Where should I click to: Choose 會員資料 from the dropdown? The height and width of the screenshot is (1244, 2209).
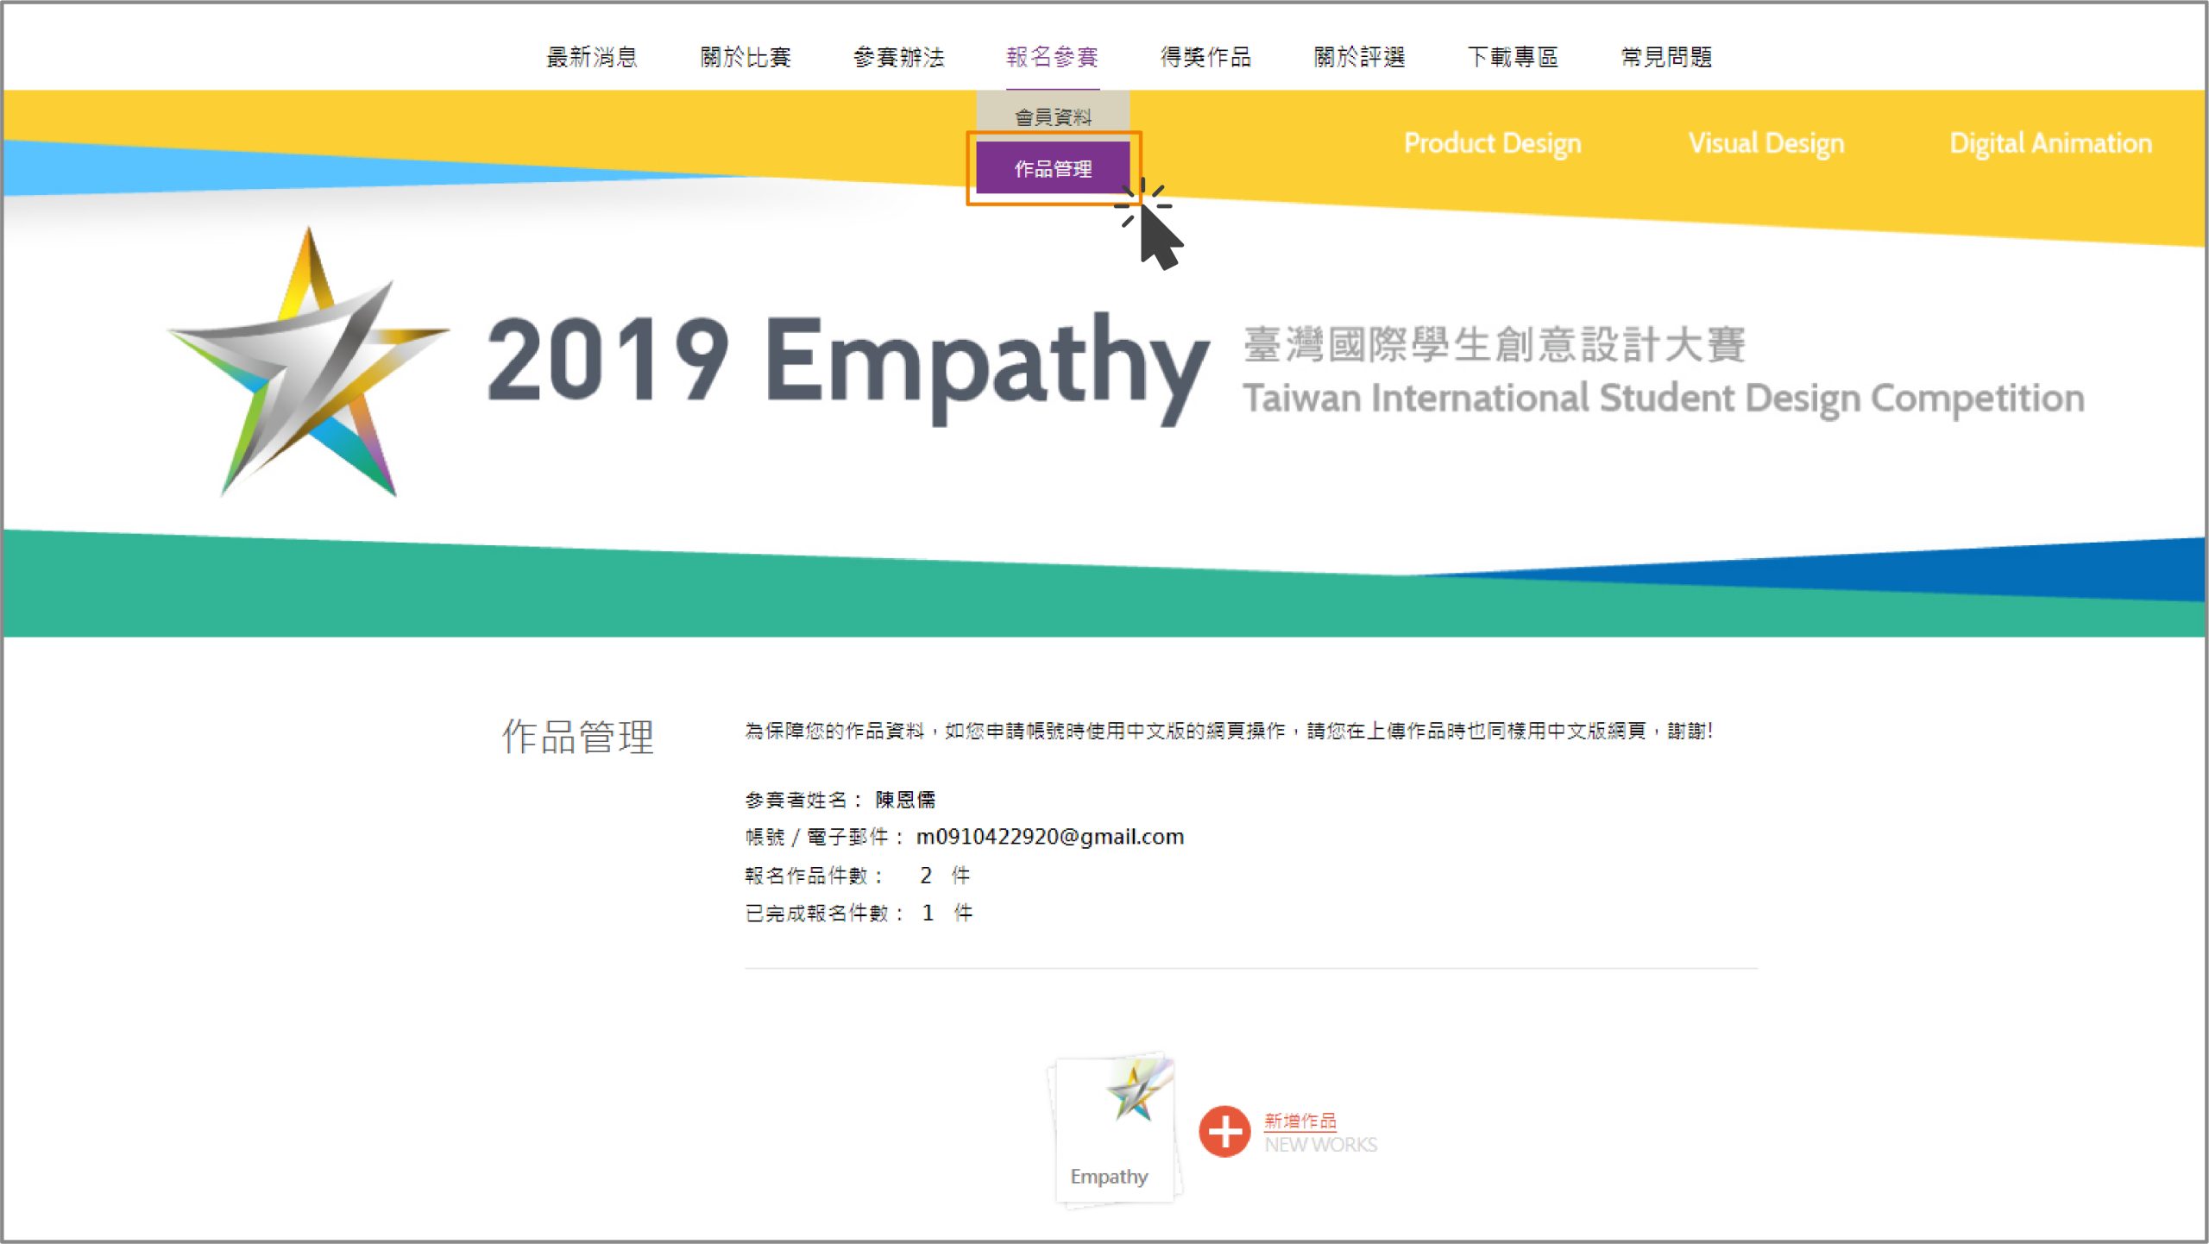1053,116
